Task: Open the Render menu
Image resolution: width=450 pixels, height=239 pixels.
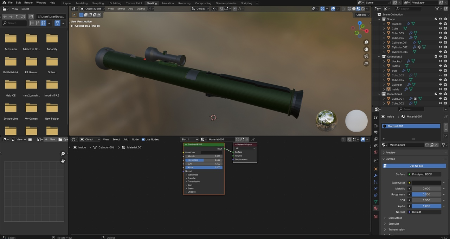Action: tap(28, 2)
